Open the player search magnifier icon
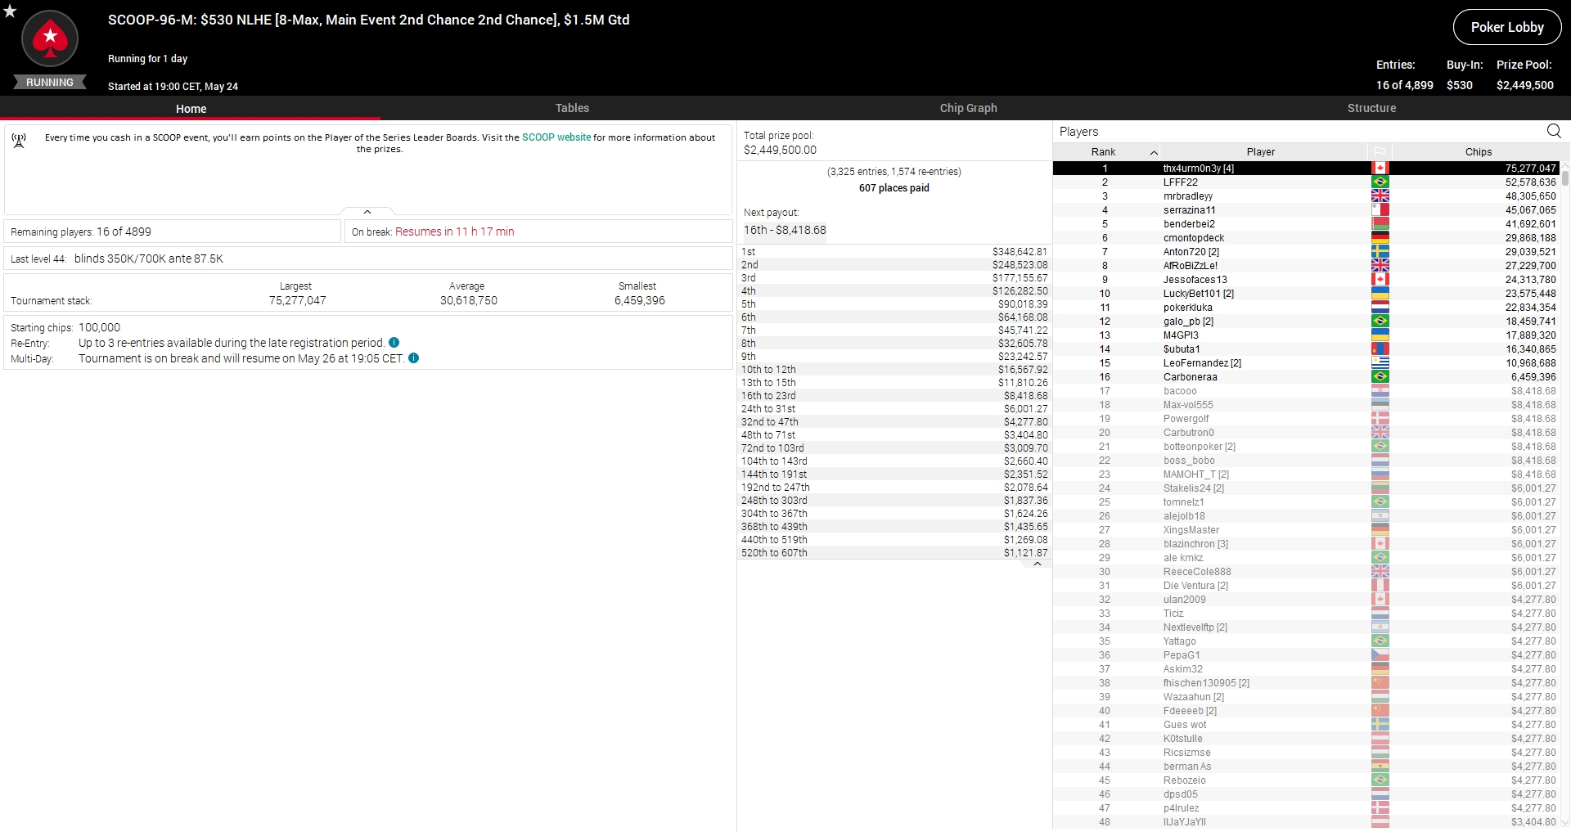 point(1554,131)
